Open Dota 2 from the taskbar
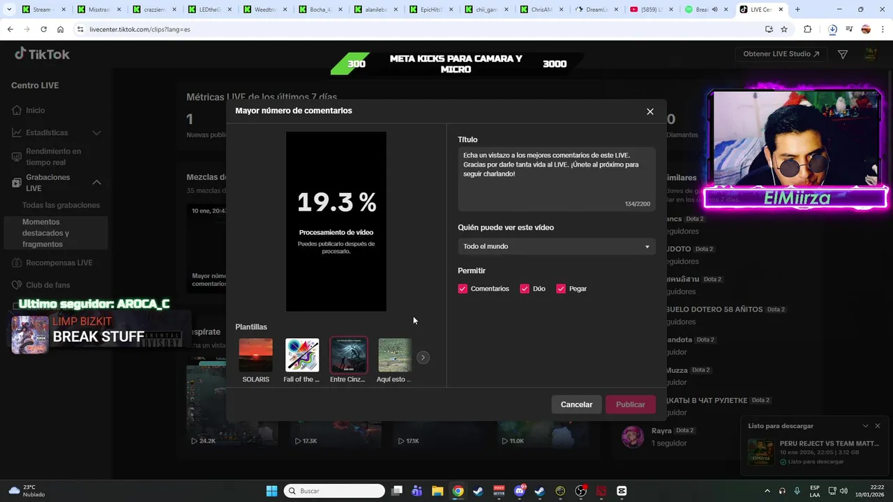 click(601, 491)
